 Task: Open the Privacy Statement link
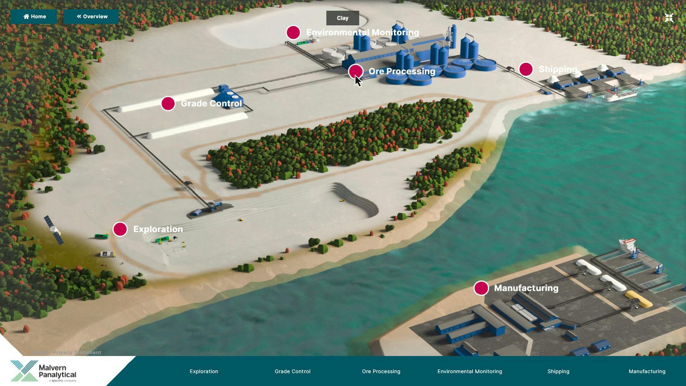click(77, 352)
